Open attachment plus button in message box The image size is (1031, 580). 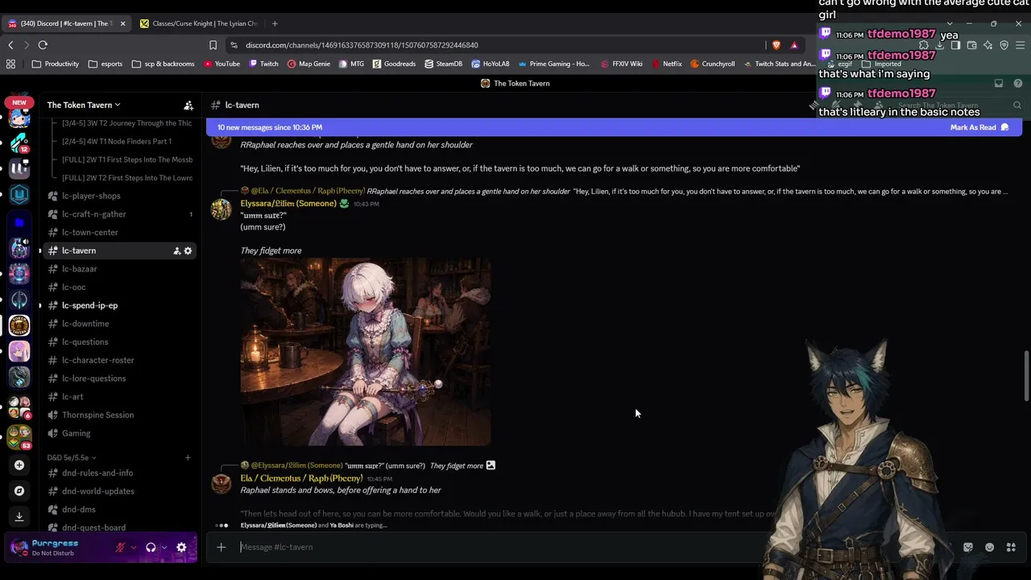pos(221,547)
